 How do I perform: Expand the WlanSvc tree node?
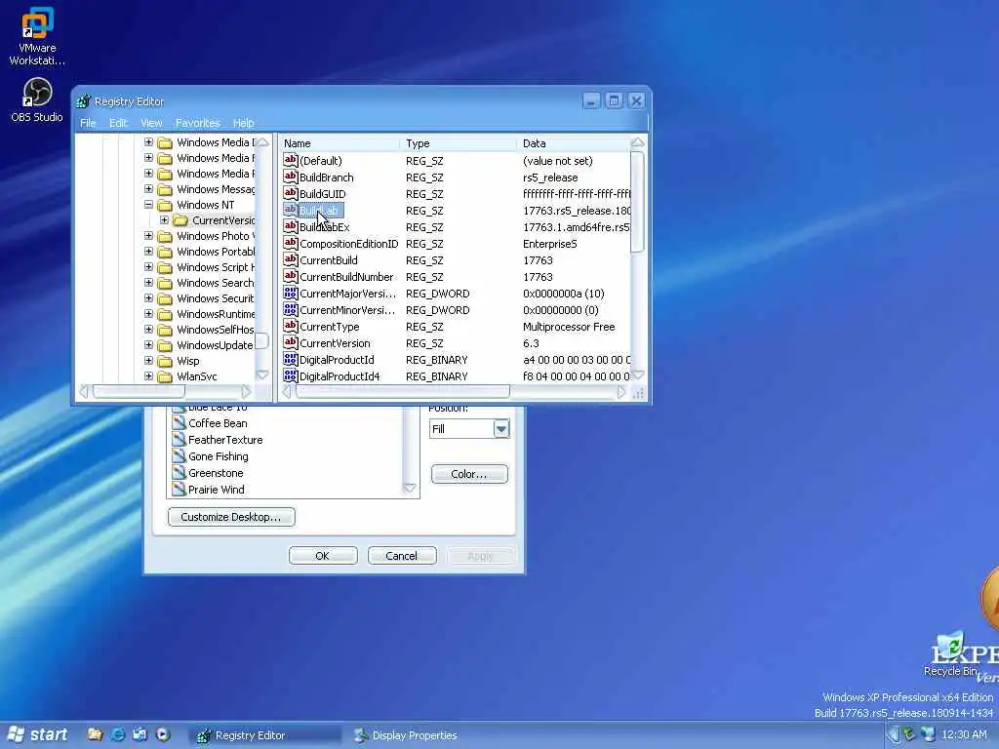(x=148, y=376)
